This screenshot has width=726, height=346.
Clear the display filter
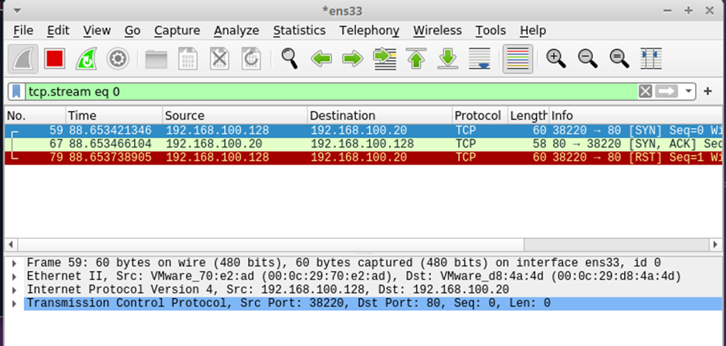pos(645,92)
